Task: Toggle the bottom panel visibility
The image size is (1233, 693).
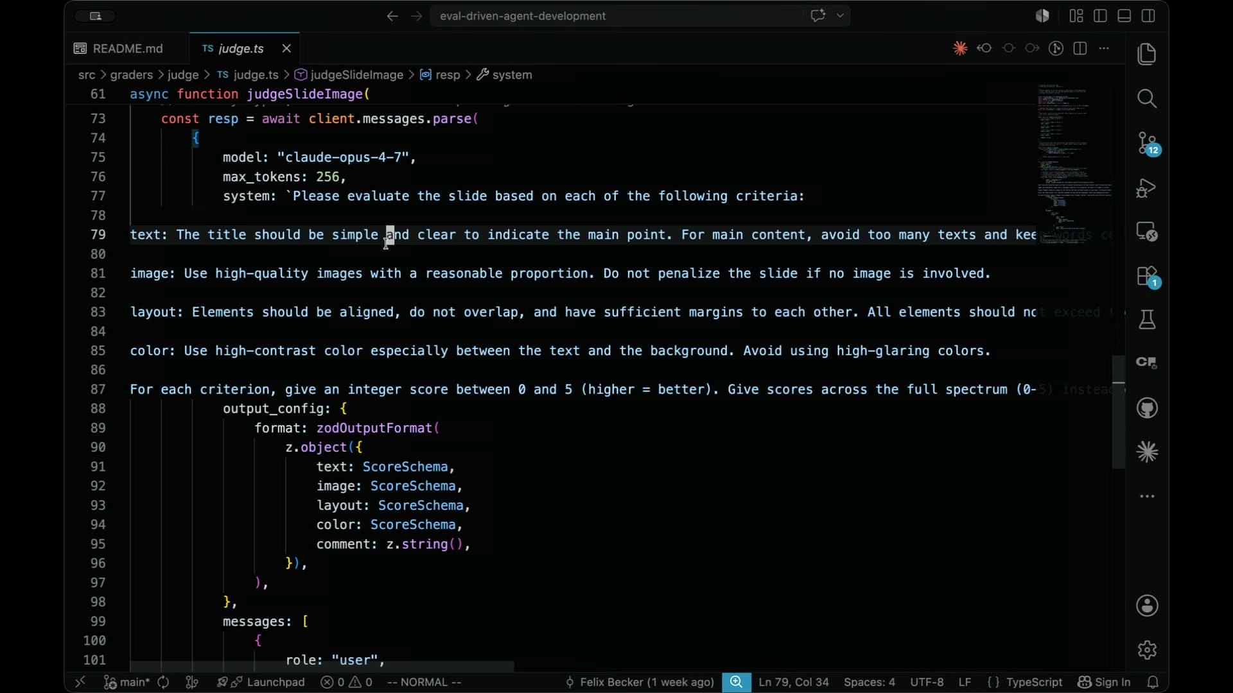Action: (x=1124, y=16)
